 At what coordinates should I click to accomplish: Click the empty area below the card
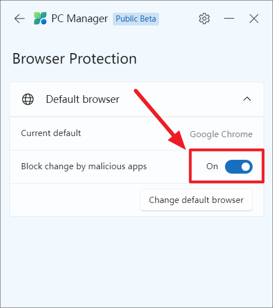136,261
